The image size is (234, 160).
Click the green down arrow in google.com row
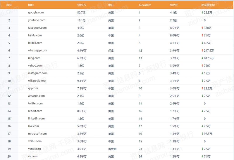coord(202,13)
